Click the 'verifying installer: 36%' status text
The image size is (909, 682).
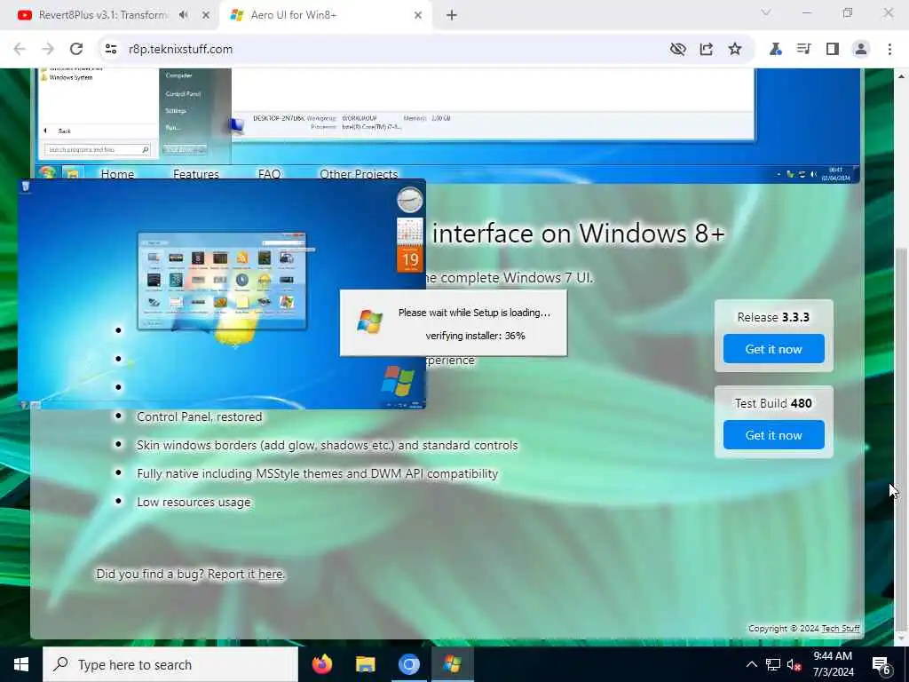[476, 336]
